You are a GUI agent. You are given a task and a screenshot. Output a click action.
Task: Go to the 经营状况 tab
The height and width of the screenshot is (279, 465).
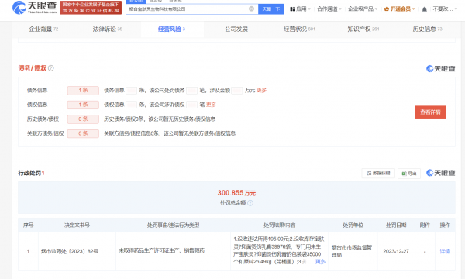click(299, 29)
